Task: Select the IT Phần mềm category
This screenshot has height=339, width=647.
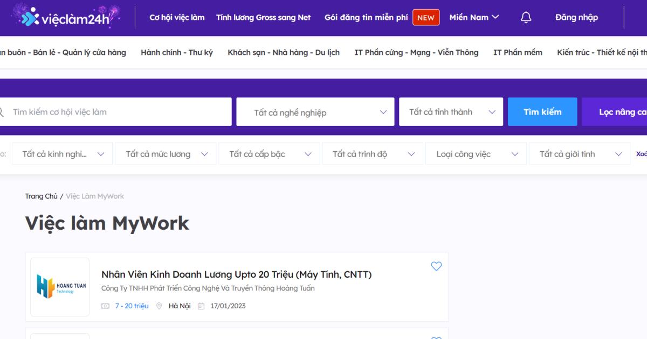Action: coord(518,52)
